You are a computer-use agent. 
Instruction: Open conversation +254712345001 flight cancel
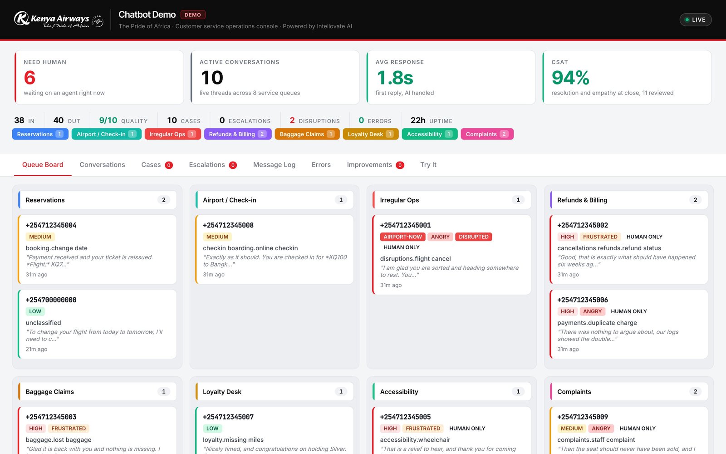451,255
